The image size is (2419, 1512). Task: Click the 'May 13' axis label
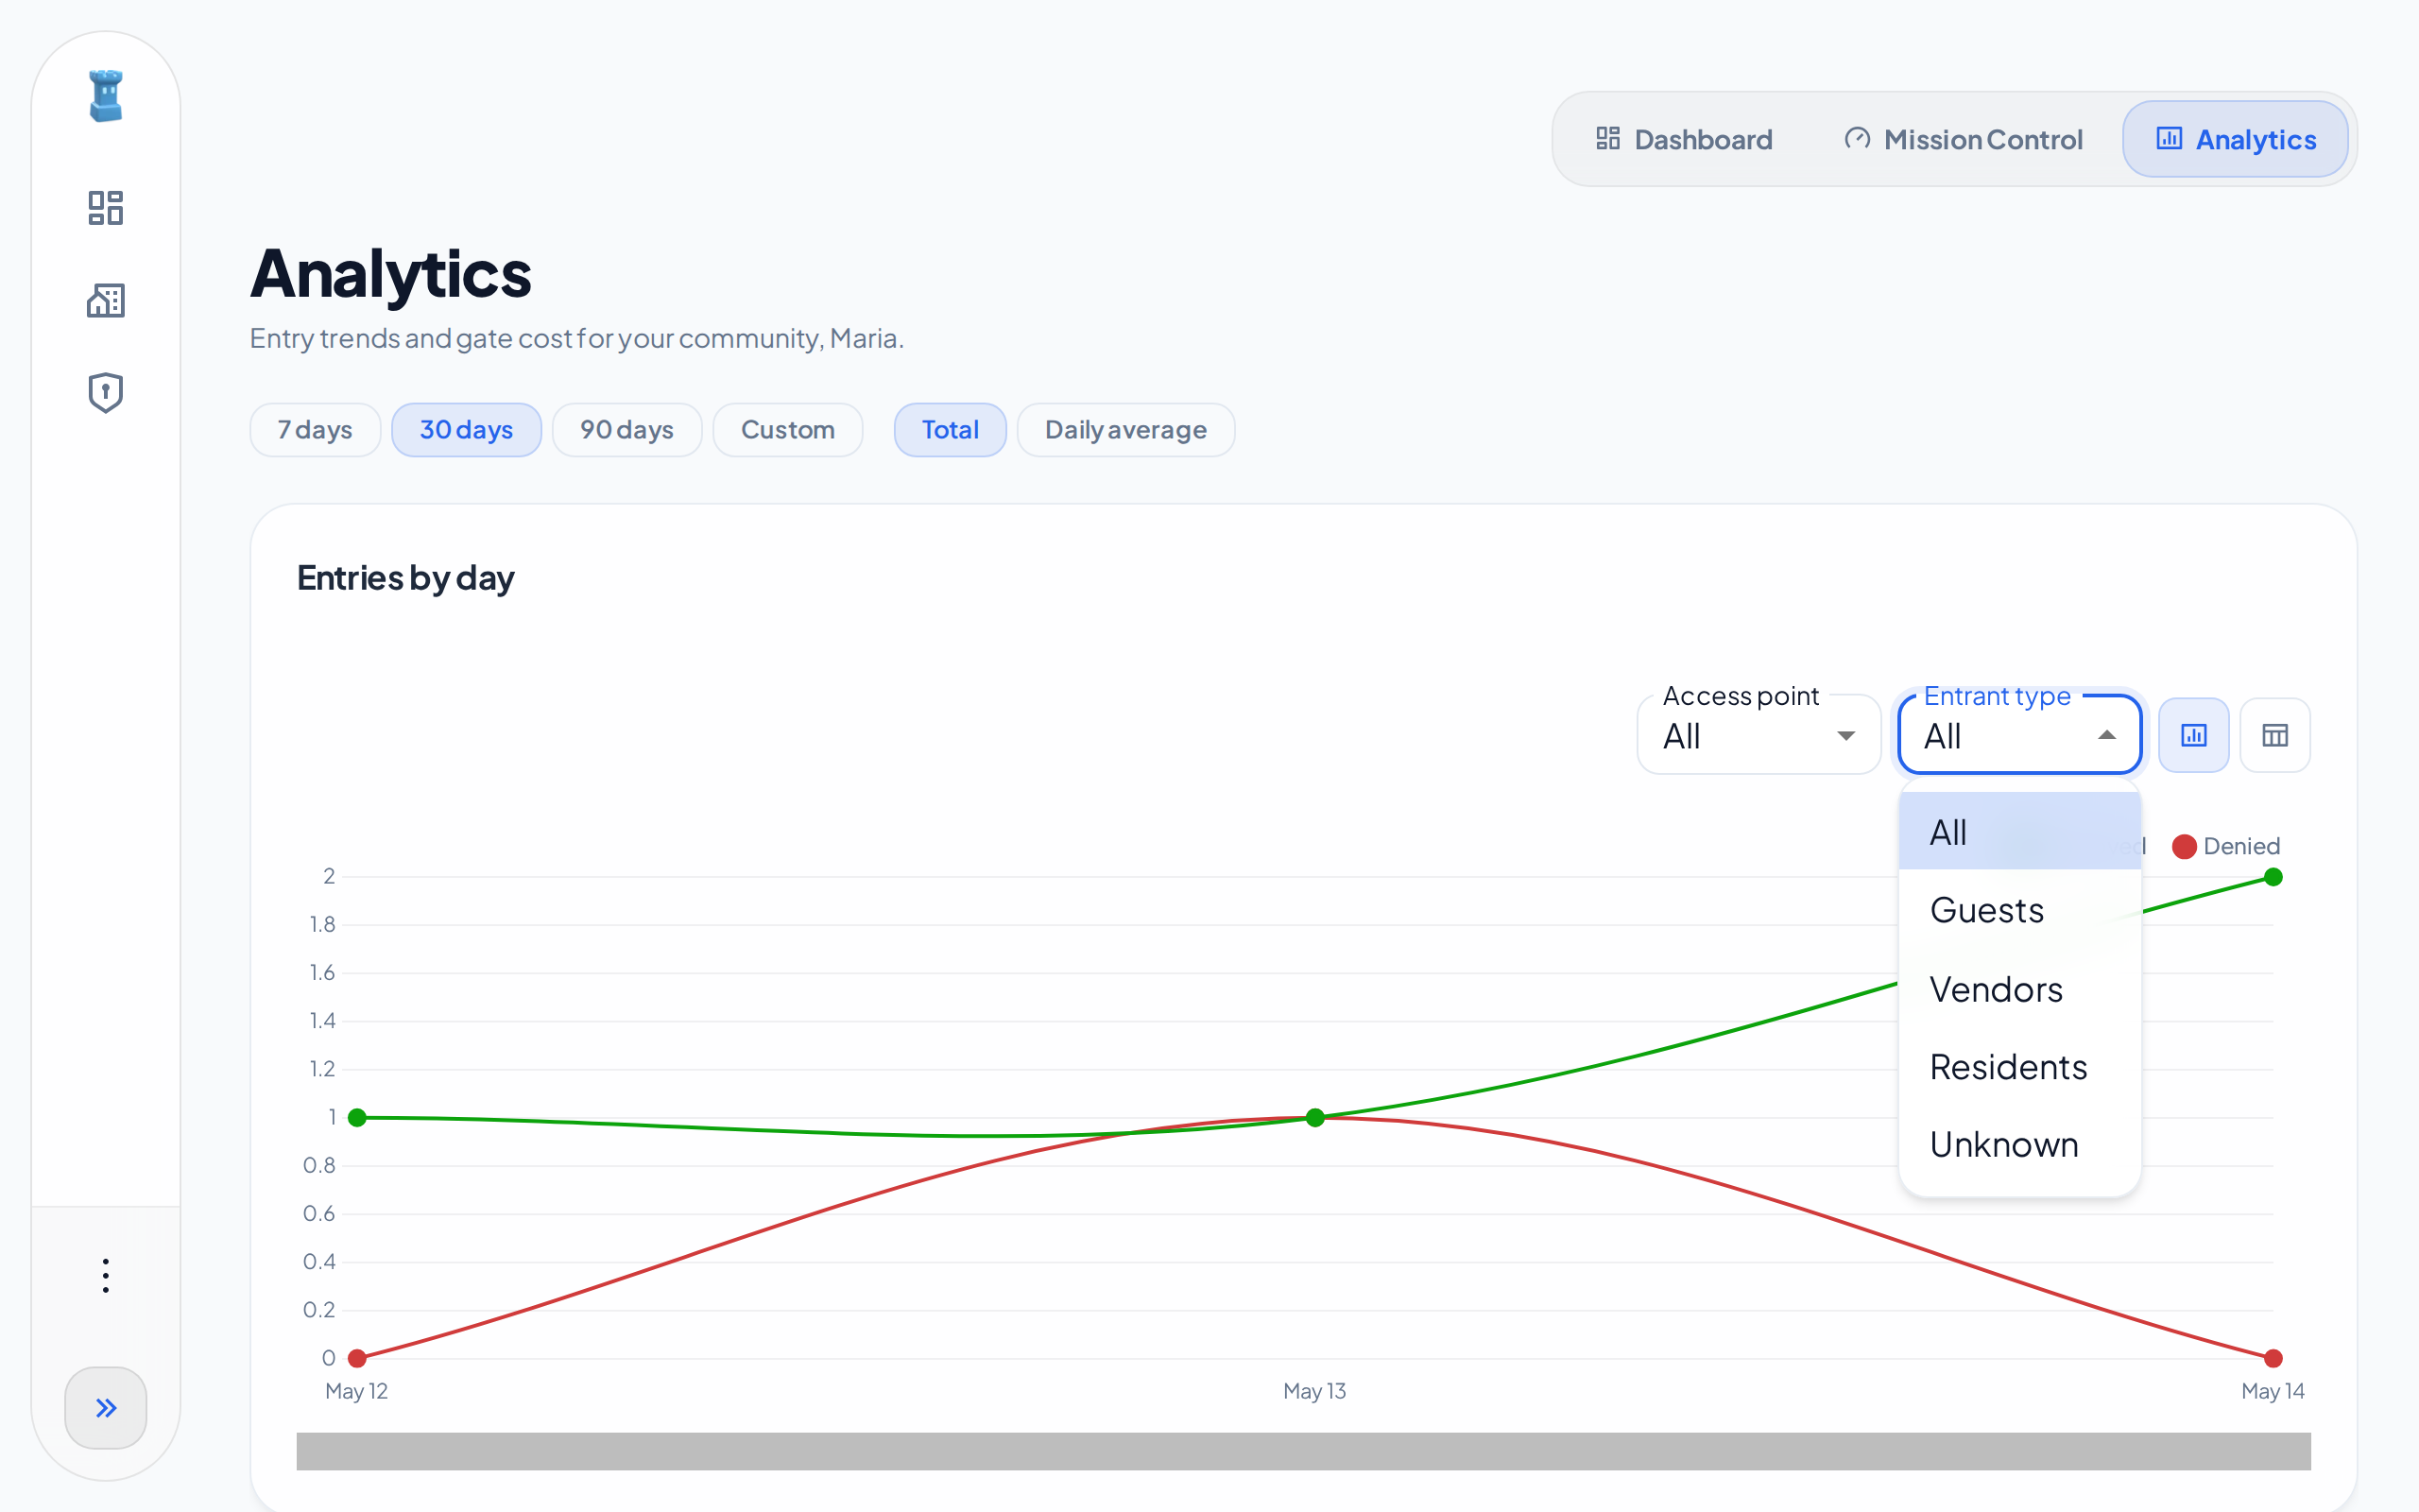1314,1391
